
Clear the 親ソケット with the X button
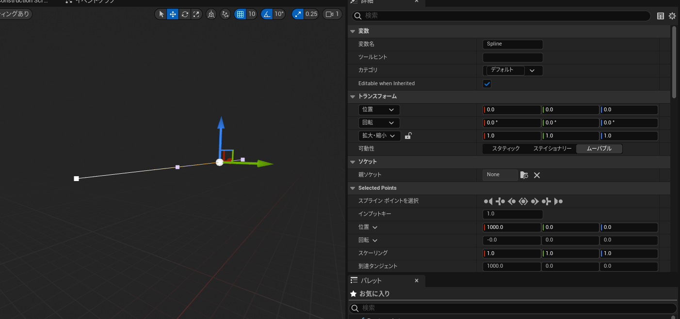coord(537,175)
